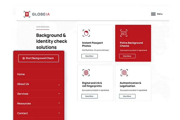
Task: View More for Police Background Checks
Action: pos(127,56)
